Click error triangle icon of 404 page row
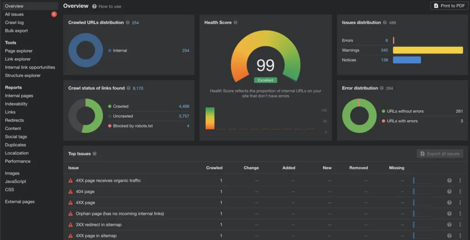Viewport: 470px width, 240px height. [x=70, y=191]
